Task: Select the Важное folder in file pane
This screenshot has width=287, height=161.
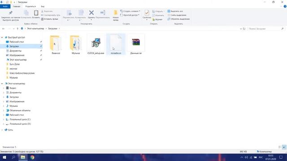Action: 56,44
